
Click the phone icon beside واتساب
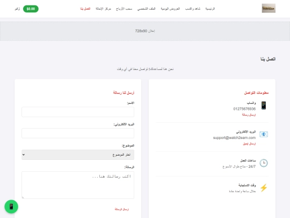(264, 106)
